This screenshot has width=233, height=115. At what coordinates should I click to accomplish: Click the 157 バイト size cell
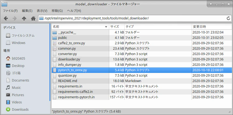click(117, 97)
